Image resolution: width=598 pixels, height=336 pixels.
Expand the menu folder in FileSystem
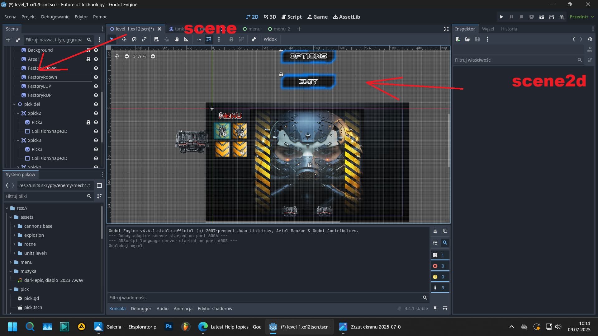(11, 262)
